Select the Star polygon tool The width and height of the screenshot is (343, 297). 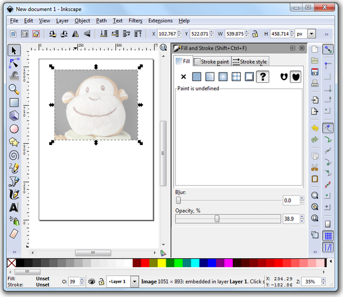pyautogui.click(x=14, y=142)
